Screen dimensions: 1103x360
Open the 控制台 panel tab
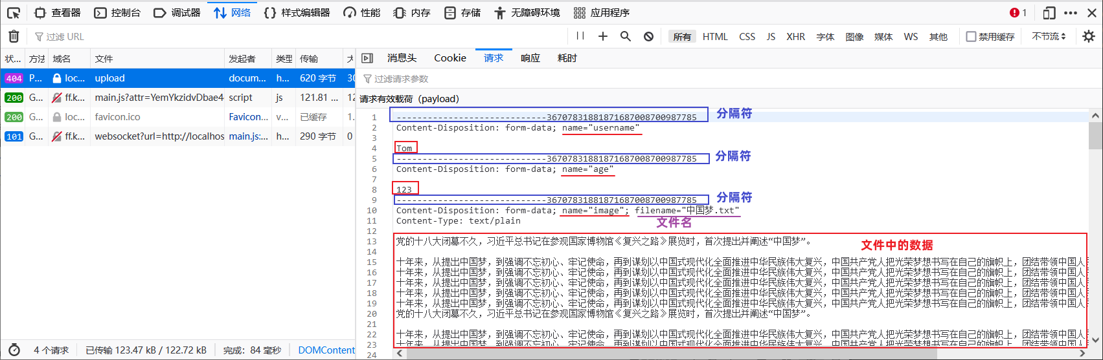pos(117,13)
